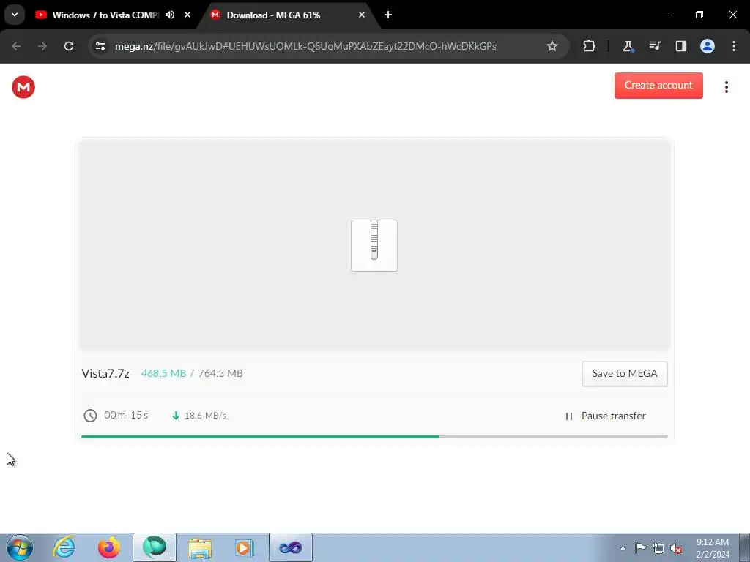Viewport: 750px width, 562px height.
Task: Click the Vista7.7z file name
Action: coord(105,374)
